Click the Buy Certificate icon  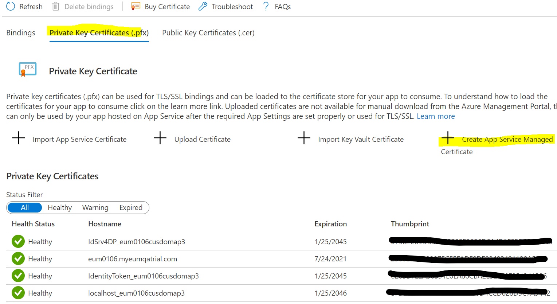[136, 6]
